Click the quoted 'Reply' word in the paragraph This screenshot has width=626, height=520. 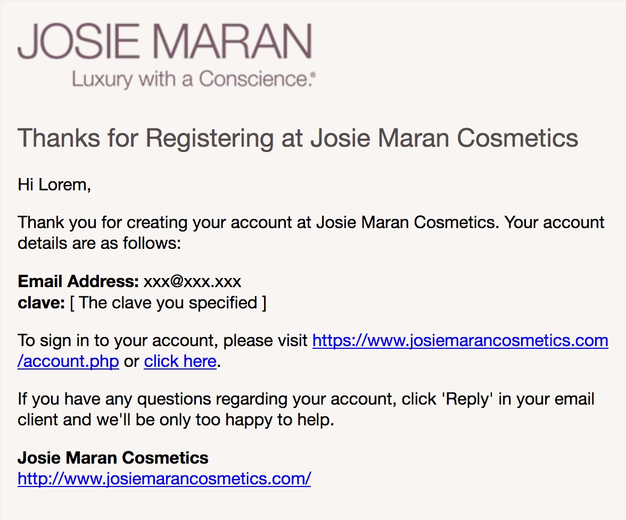[x=466, y=399]
